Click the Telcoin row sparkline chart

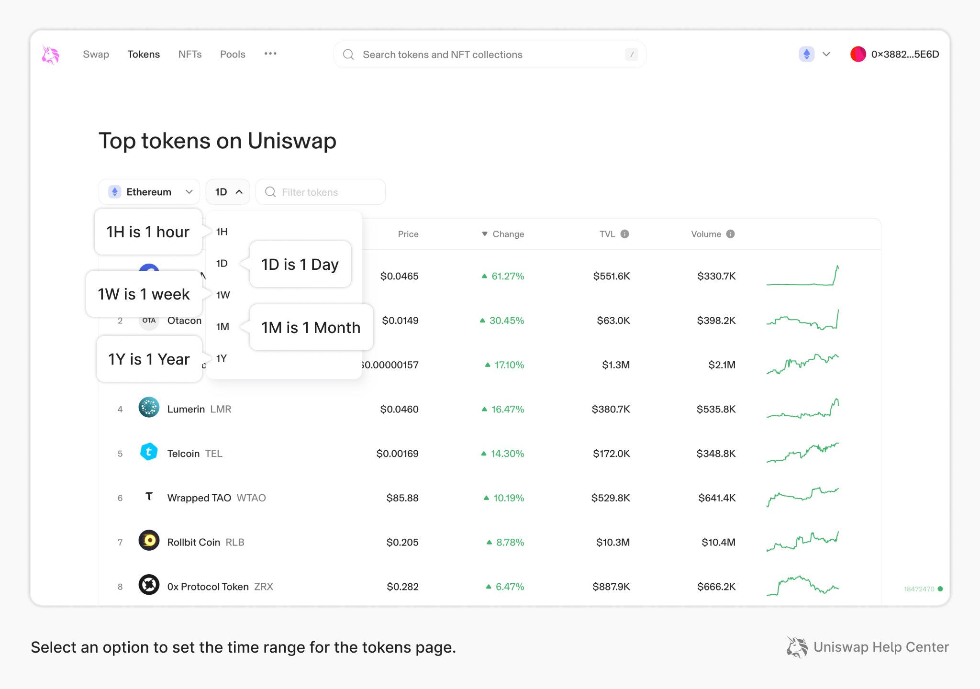802,453
